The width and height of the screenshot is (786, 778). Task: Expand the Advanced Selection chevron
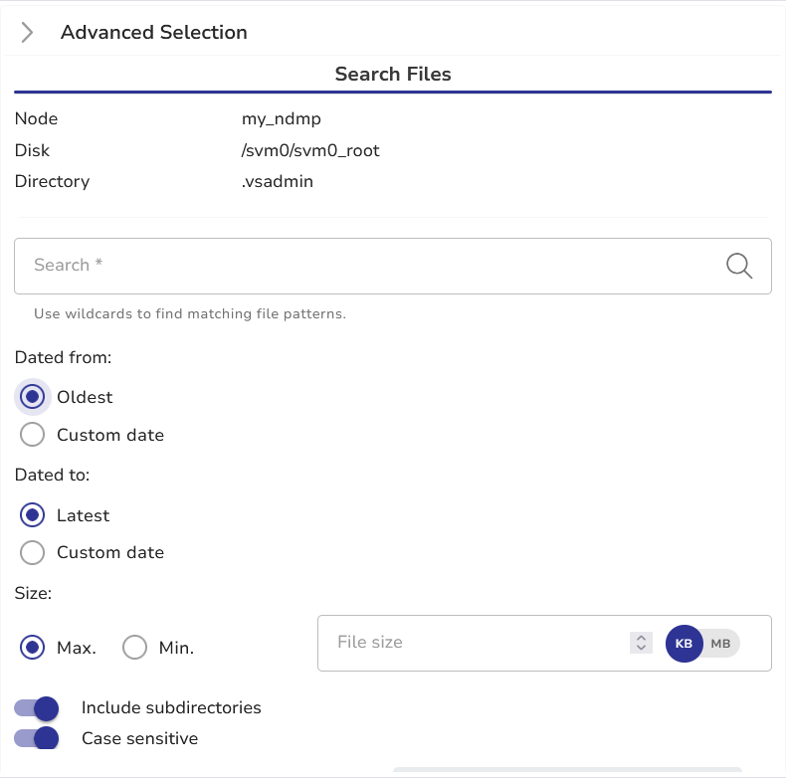click(x=27, y=33)
